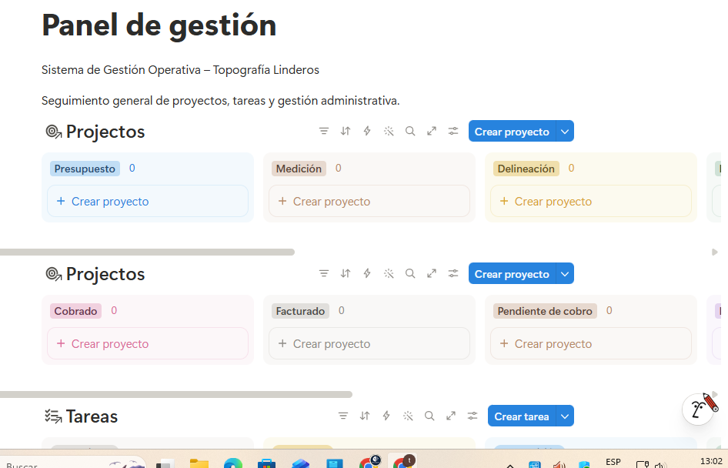
Task: Open the Projectos heading above Presupuesto
Action: pyautogui.click(x=105, y=132)
